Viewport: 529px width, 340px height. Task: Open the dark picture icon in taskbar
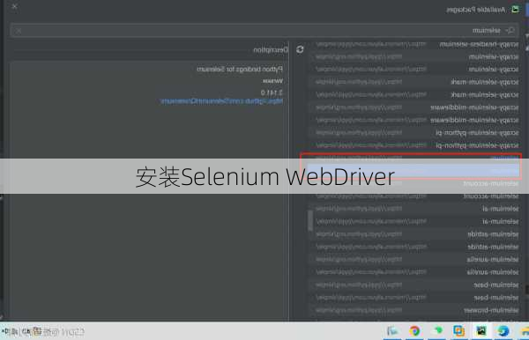coord(481,331)
